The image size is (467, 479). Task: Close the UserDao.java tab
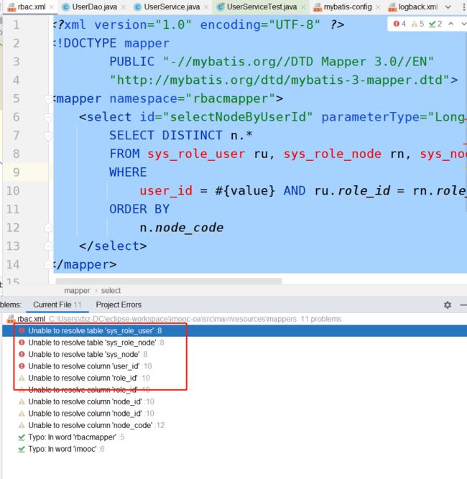point(124,7)
